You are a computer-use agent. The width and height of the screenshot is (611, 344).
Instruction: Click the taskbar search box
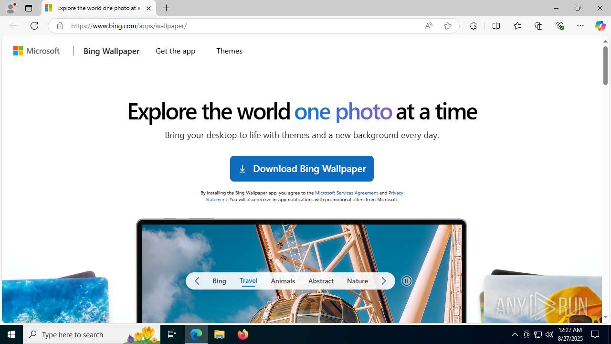(x=91, y=334)
